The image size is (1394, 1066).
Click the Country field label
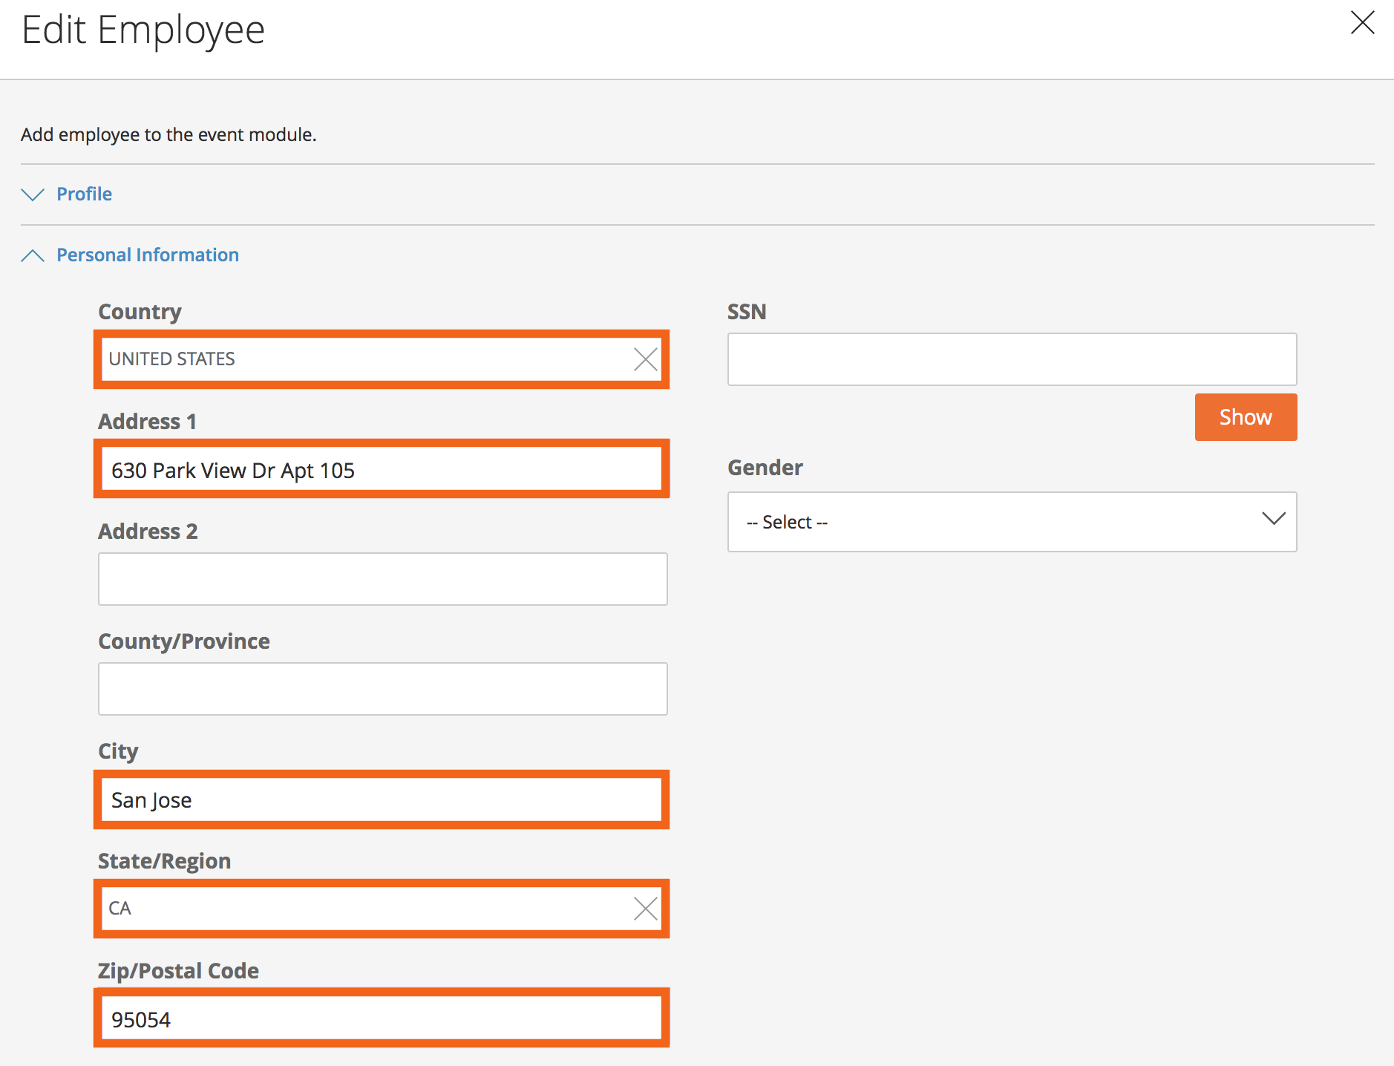pyautogui.click(x=140, y=312)
